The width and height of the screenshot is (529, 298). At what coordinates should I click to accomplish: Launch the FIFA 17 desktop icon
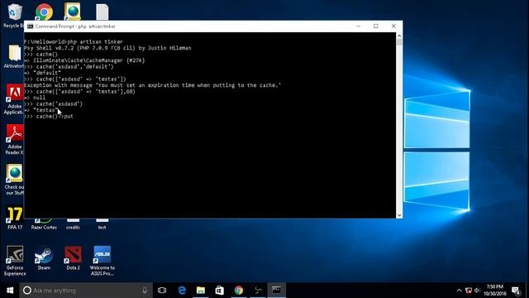(15, 219)
